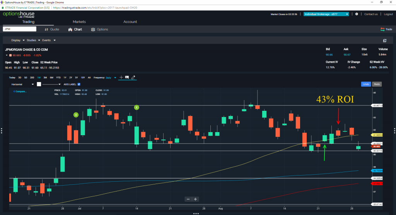Open the line style dropdown

point(51,84)
